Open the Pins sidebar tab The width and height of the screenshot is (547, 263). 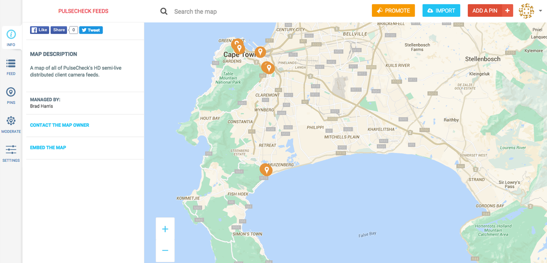click(11, 96)
